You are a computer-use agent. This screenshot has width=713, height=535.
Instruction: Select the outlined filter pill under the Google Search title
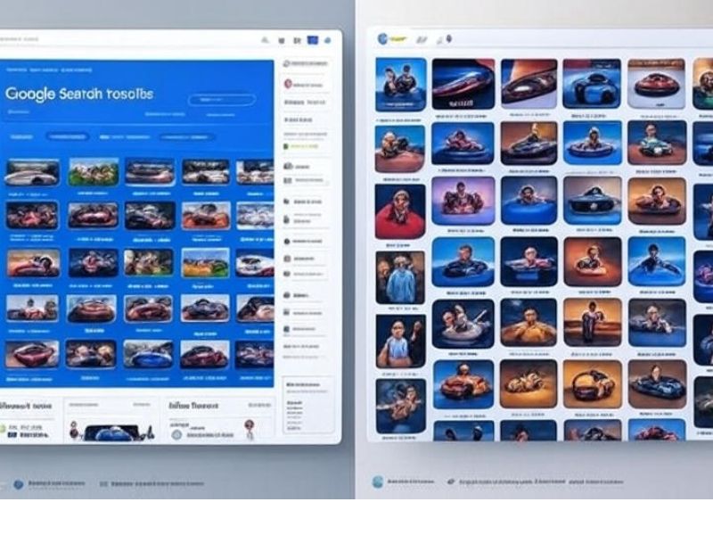tap(68, 137)
